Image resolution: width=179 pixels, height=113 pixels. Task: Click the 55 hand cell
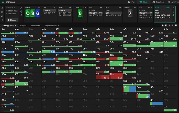pyautogui.click(x=130, y=89)
